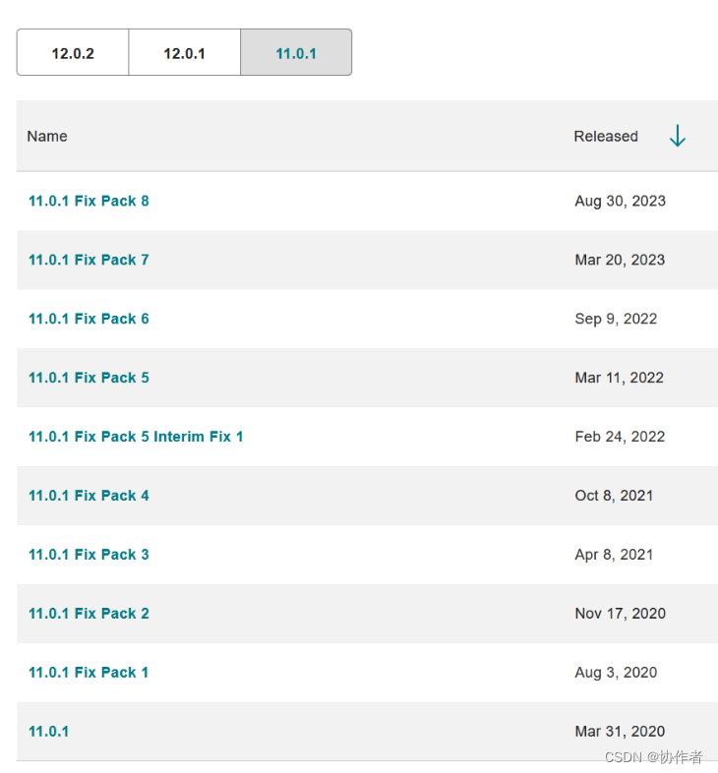This screenshot has height=773, width=718.
Task: Click the Released sort arrow icon
Action: [x=677, y=137]
